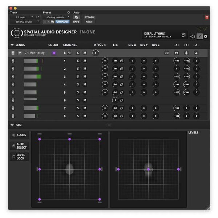Mute channel 6
This screenshot has height=218, width=218.
point(85,100)
